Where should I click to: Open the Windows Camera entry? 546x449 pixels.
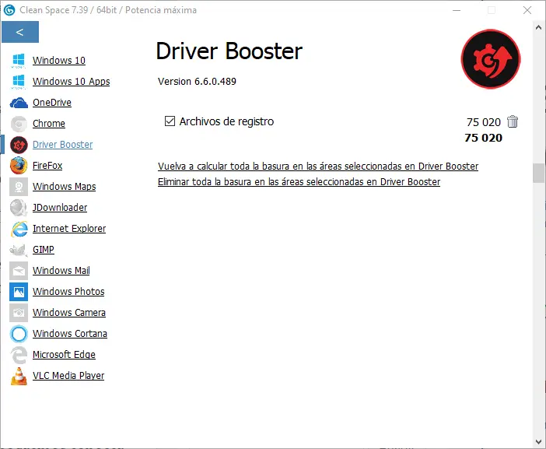(x=69, y=313)
